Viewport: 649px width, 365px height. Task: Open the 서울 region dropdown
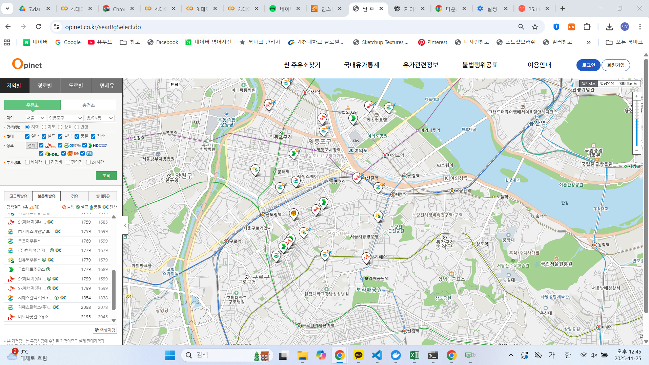35,118
